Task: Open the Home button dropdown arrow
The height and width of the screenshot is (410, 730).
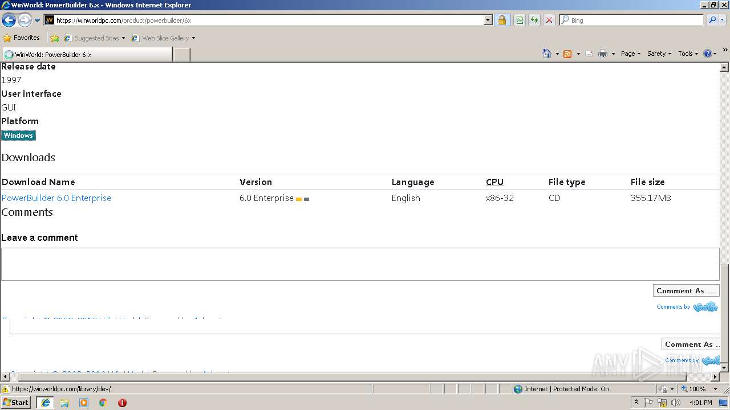Action: pyautogui.click(x=557, y=54)
